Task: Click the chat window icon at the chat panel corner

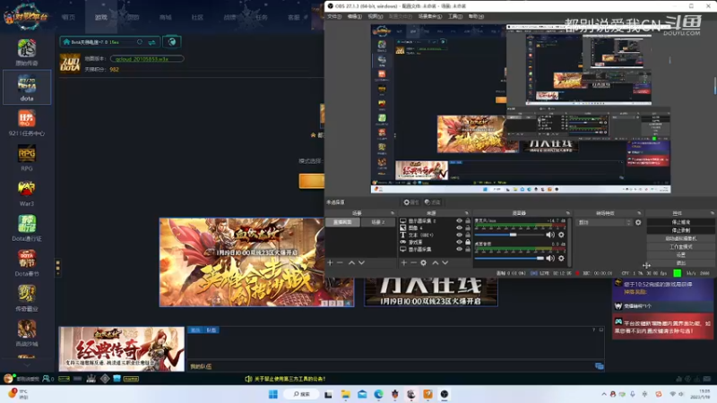Action: 599,366
